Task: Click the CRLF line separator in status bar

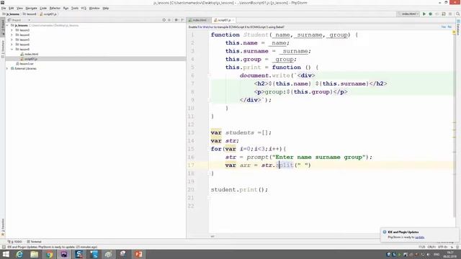Action: coord(431,247)
